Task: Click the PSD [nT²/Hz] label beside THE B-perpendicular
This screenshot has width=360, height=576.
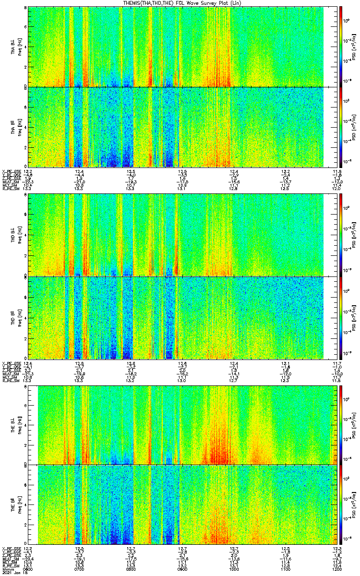Action: pos(354,424)
